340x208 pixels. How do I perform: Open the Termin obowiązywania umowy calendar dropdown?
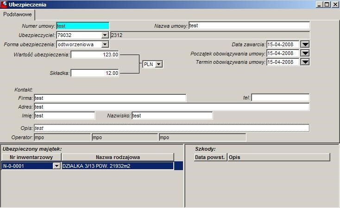(x=305, y=62)
